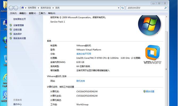Click the shield icon next to 设备管理器
This screenshot has height=106, width=178.
[x=11, y=25]
